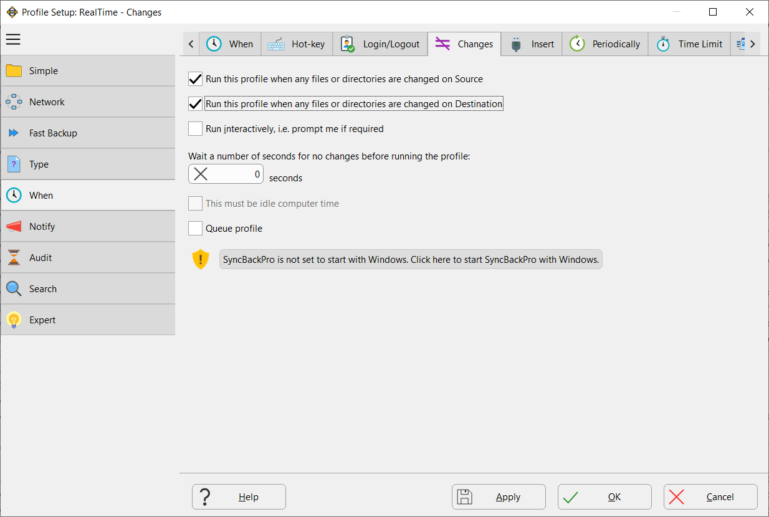Click the yellow warning shield icon
The width and height of the screenshot is (769, 517).
pyautogui.click(x=200, y=259)
